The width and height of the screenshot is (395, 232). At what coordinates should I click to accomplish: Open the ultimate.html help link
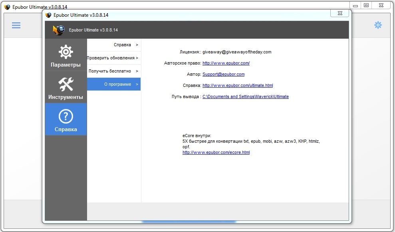[x=238, y=85]
